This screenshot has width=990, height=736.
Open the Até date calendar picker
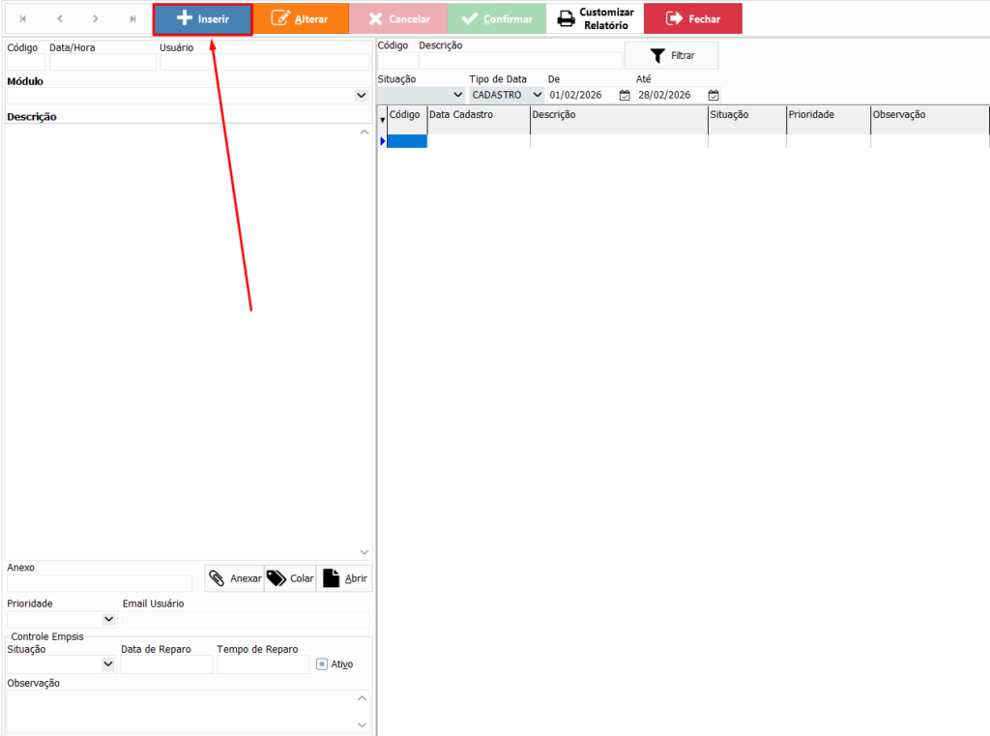713,95
